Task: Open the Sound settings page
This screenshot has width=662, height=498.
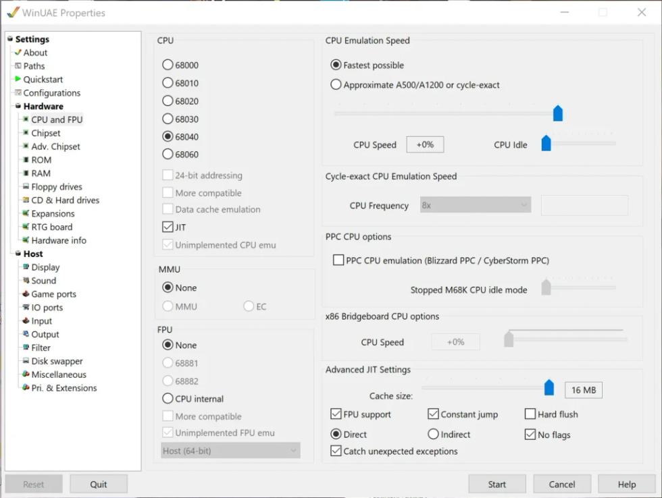Action: coord(43,281)
